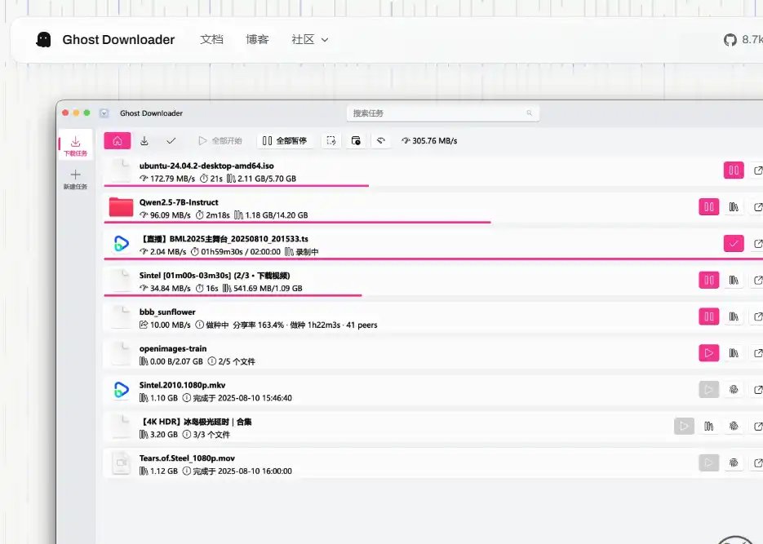
Task: Click the open-external icon on the BML2025 recording row
Action: (757, 243)
